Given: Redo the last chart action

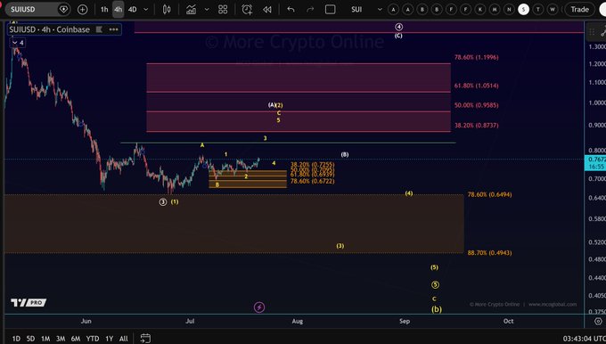Looking at the screenshot, I should tap(310, 9).
